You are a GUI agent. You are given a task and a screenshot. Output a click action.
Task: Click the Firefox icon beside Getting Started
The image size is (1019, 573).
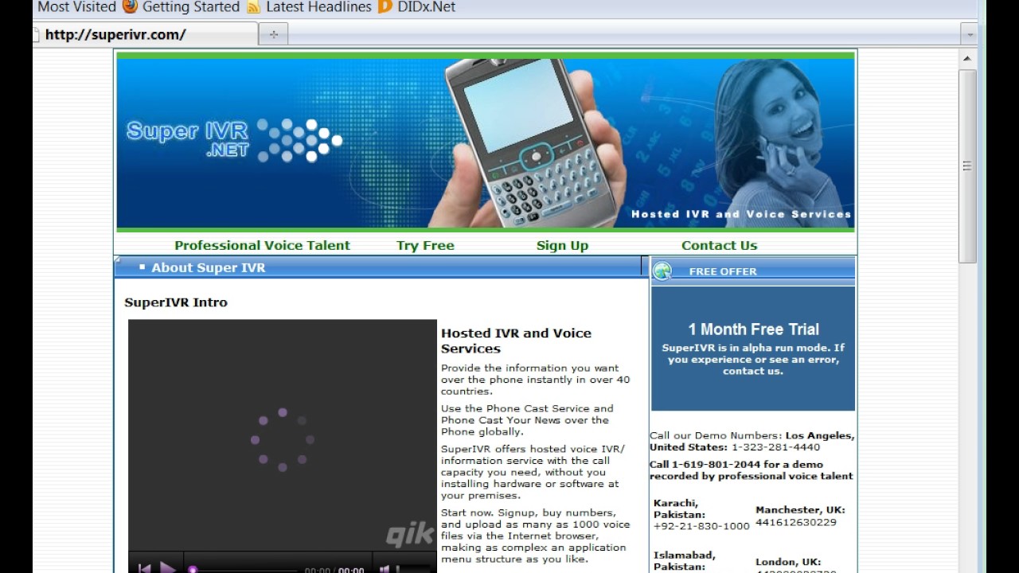[x=130, y=6]
